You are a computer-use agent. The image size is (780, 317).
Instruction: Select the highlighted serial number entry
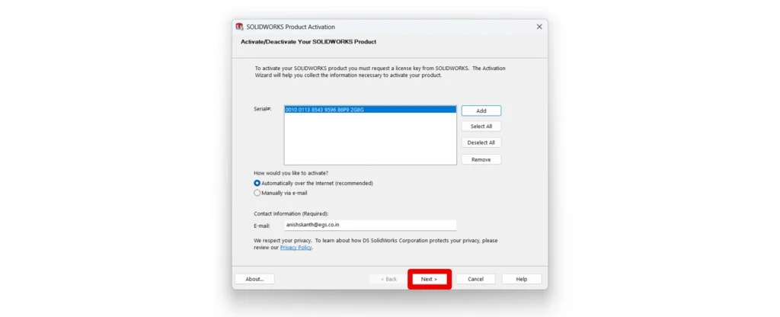coord(324,110)
